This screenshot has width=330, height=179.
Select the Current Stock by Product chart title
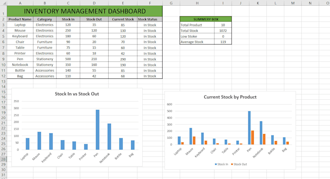[x=230, y=97]
